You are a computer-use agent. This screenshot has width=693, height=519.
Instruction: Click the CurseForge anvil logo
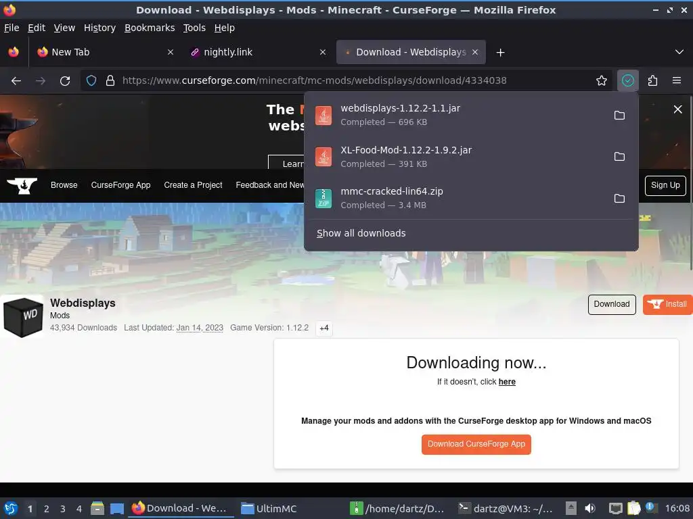22,185
